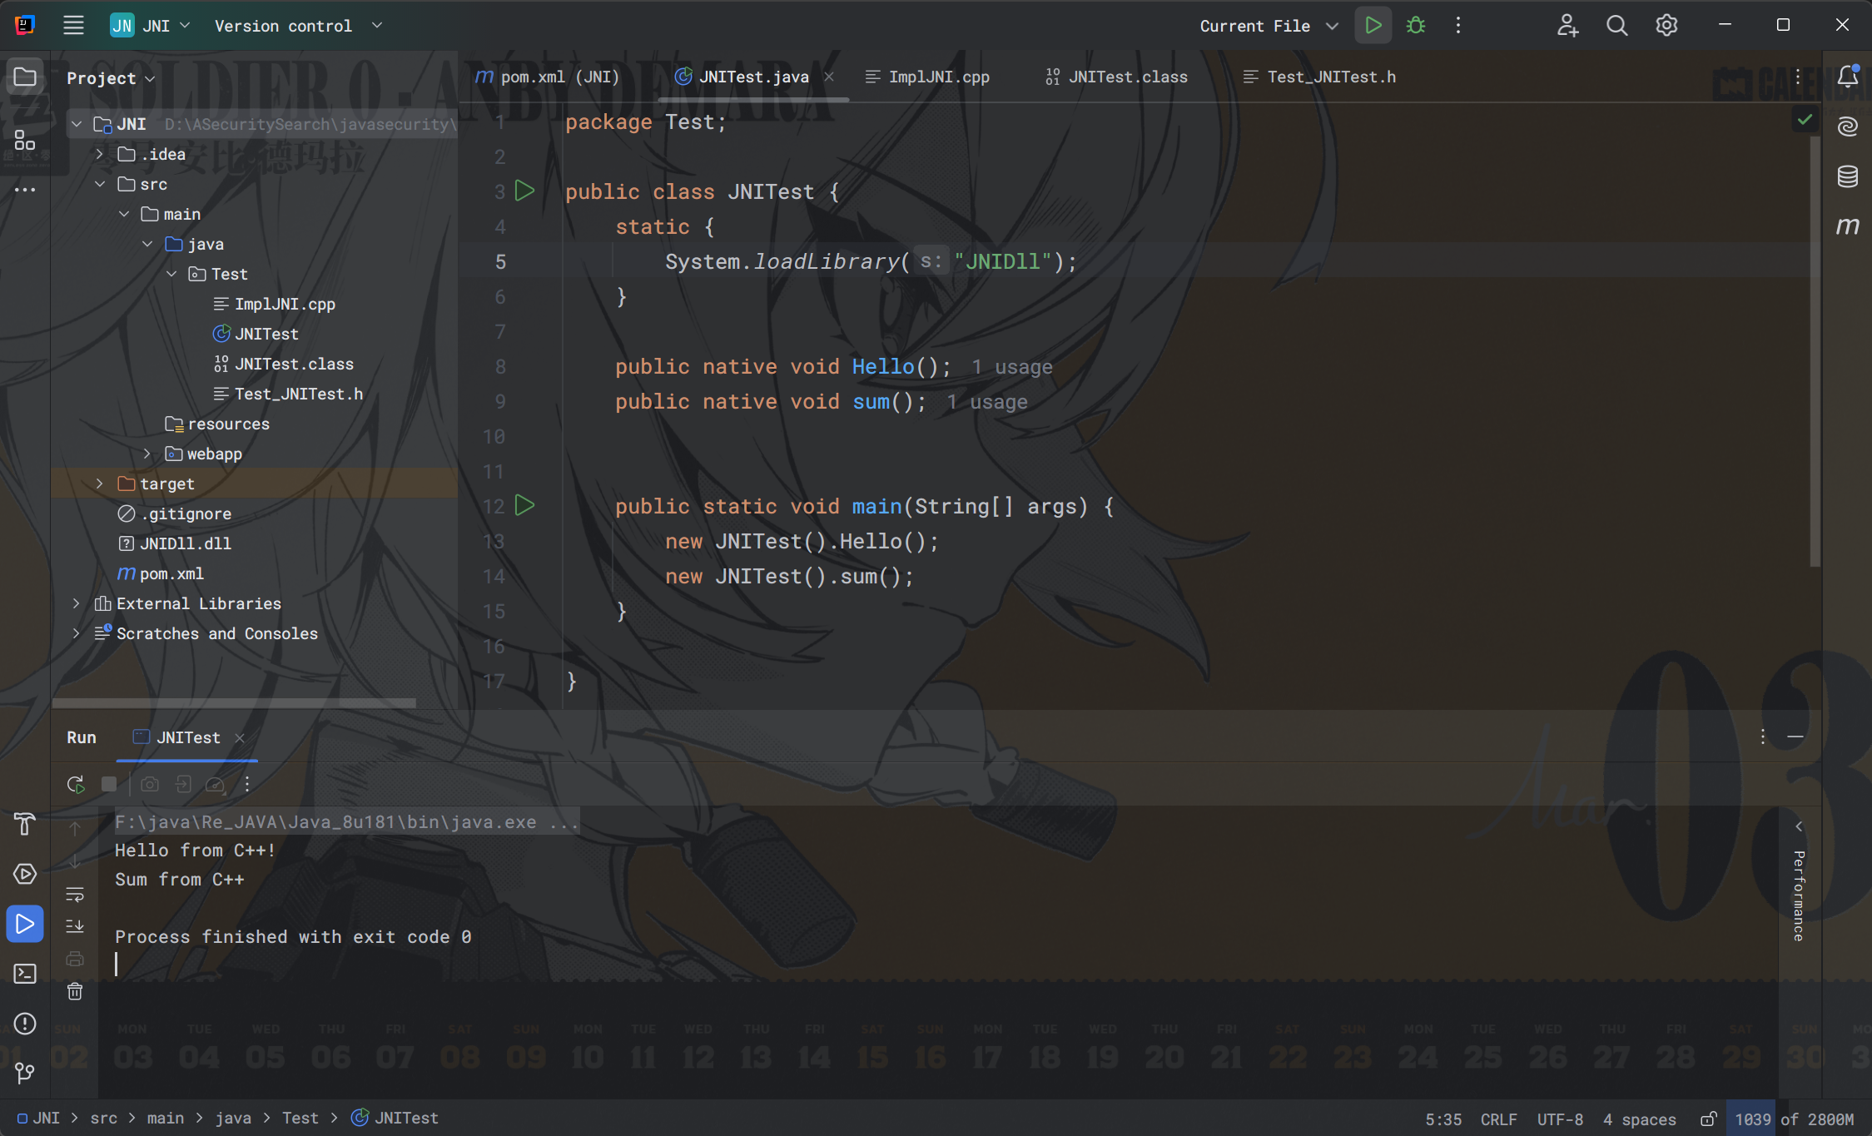Expand target folder
This screenshot has width=1872, height=1136.
pyautogui.click(x=99, y=484)
